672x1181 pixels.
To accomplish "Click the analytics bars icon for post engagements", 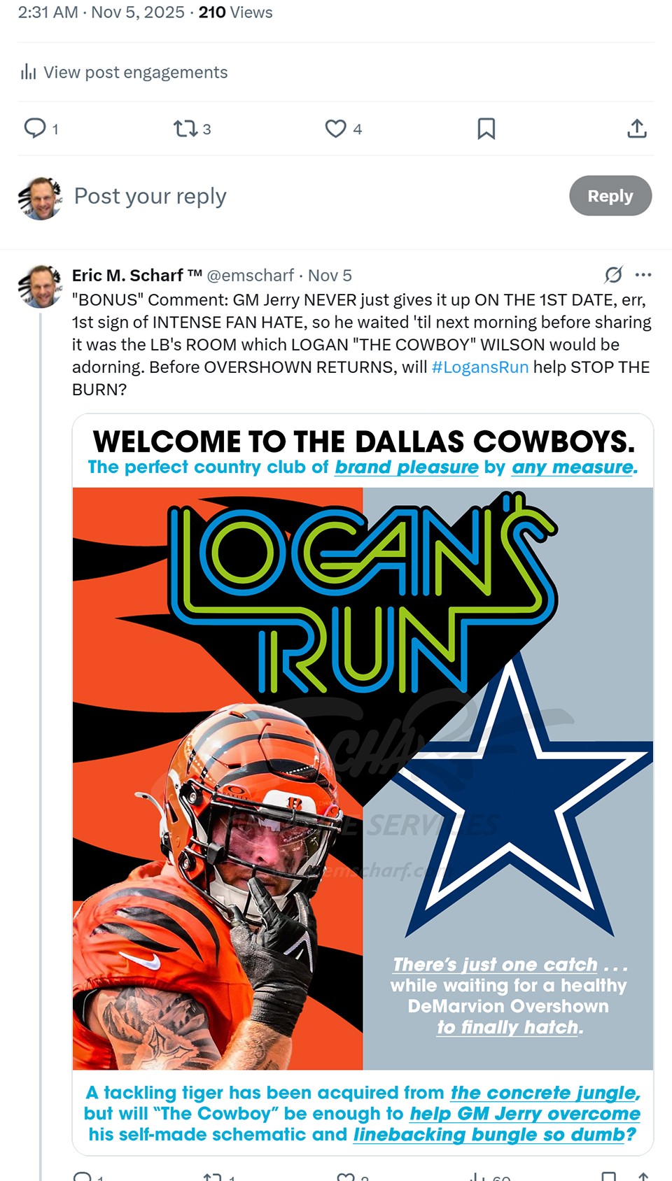I will [x=29, y=72].
